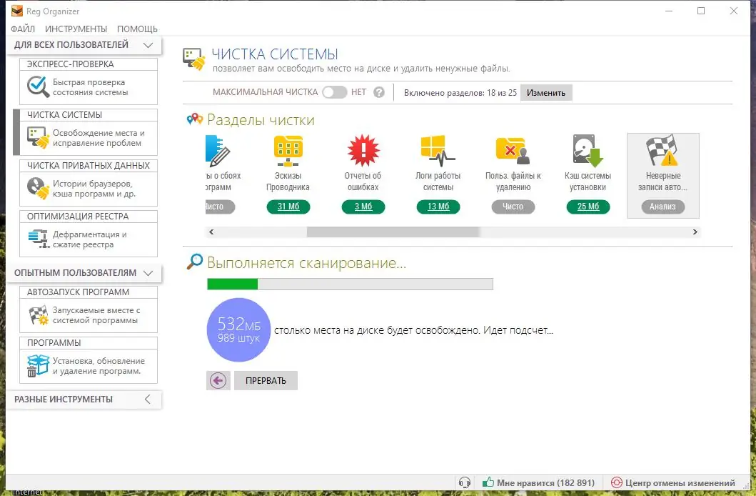This screenshot has width=756, height=496.
Task: Click Установка, обновление и удаление программ text
Action: (99, 366)
